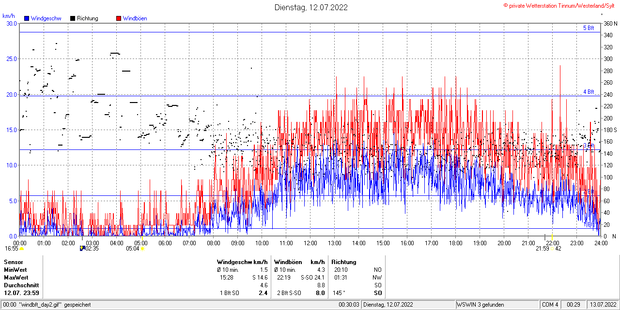Viewport: 620px width, 310px height.
Task: Click the 1 Bft SO cell
Action: point(230,293)
